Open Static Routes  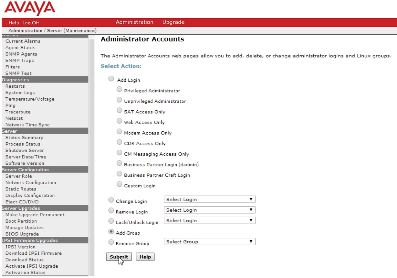point(21,189)
